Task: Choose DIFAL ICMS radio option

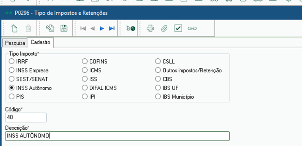Action: [85, 88]
